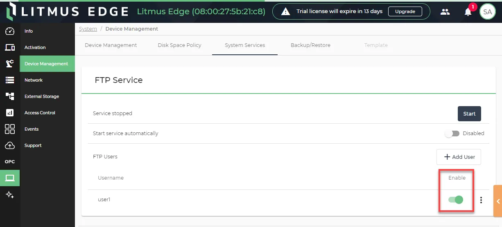Click the Start FTP service button
502x227 pixels.
tap(469, 114)
